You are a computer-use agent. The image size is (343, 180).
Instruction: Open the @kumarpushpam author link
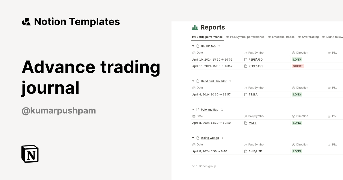point(58,110)
